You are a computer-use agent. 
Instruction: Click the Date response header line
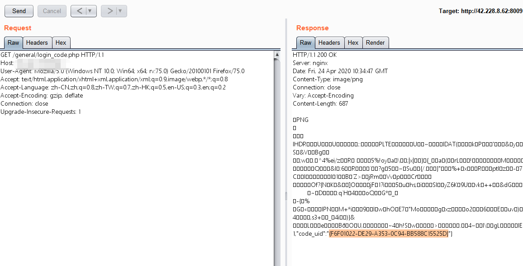click(x=340, y=71)
